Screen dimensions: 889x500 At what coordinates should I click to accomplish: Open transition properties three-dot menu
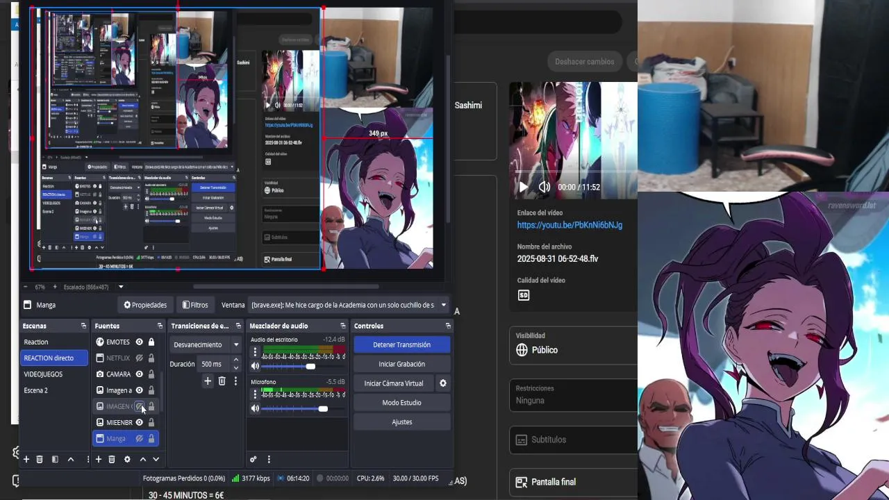coord(235,381)
